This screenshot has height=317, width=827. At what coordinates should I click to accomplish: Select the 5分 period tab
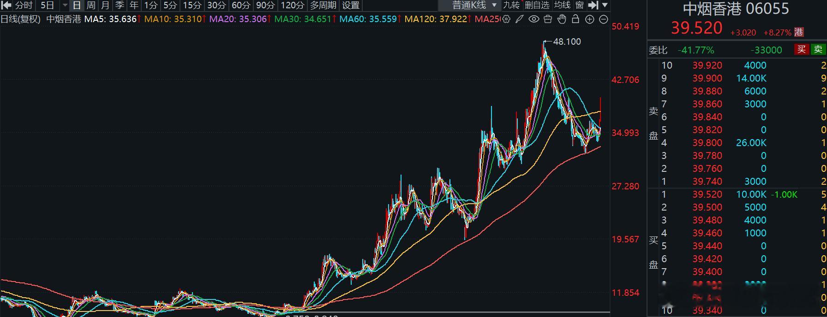click(170, 6)
